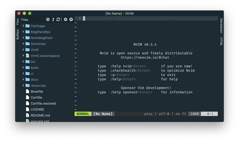The height and width of the screenshot is (142, 239).
Task: Open file browser settings gear
Action: click(x=65, y=19)
